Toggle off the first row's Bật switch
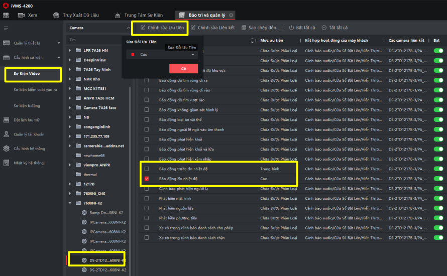 [438, 51]
